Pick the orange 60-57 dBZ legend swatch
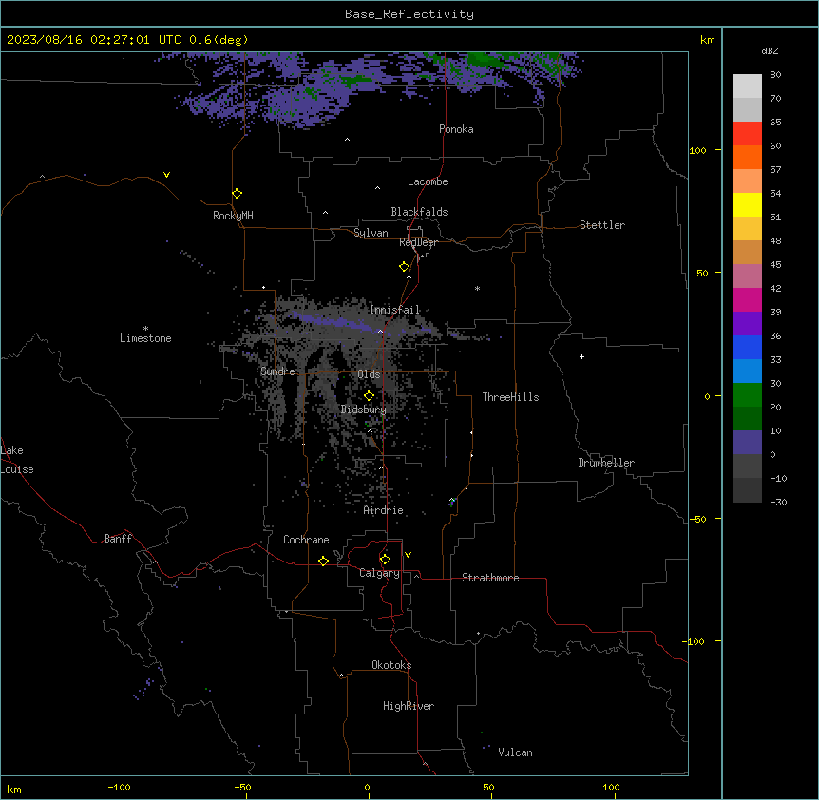Image resolution: width=819 pixels, height=800 pixels. 747,157
